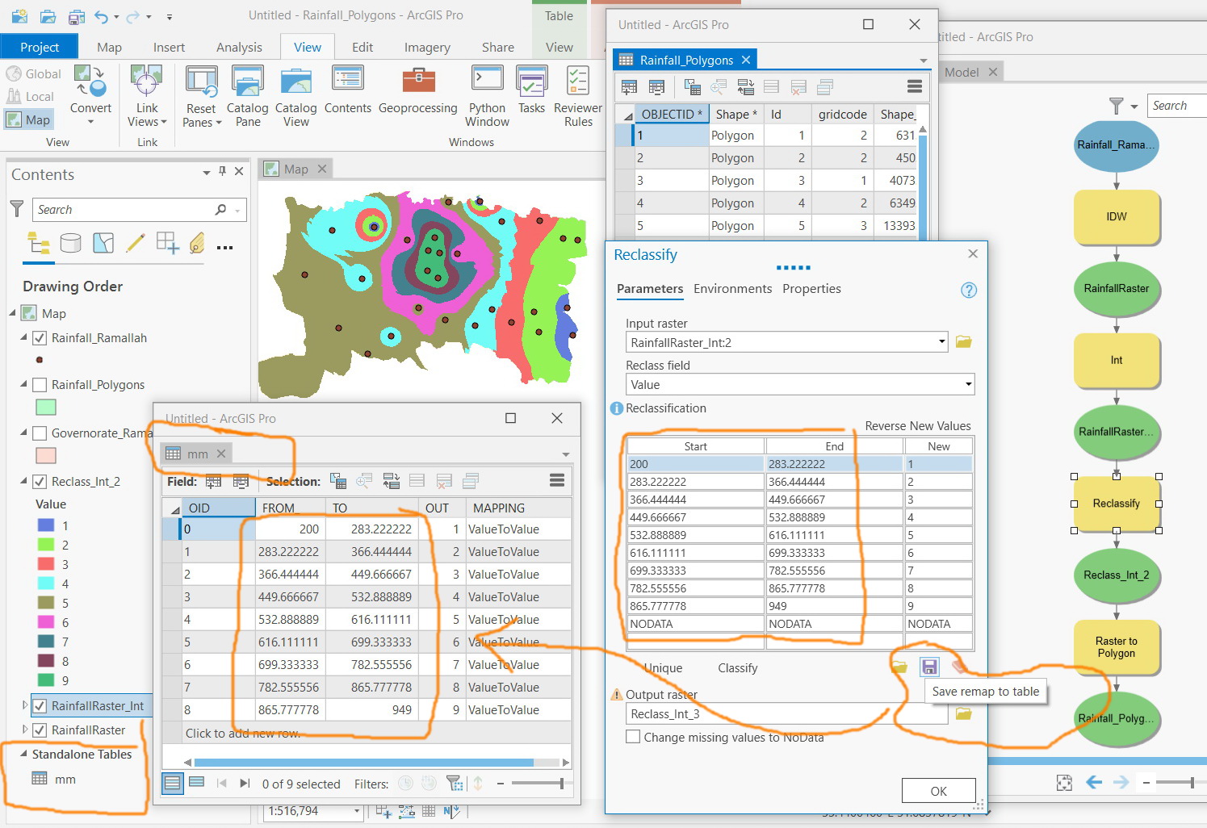1207x828 pixels.
Task: Switch to List By Drawing Order
Action: (x=38, y=243)
